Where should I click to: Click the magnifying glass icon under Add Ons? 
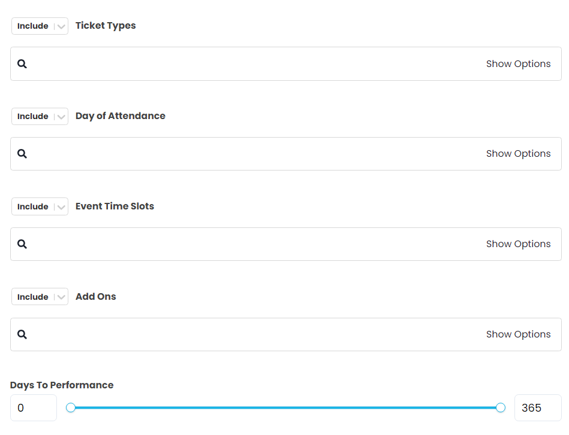pyautogui.click(x=22, y=334)
